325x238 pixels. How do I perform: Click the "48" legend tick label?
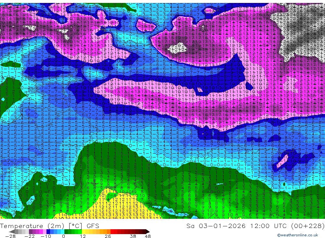coord(148,236)
